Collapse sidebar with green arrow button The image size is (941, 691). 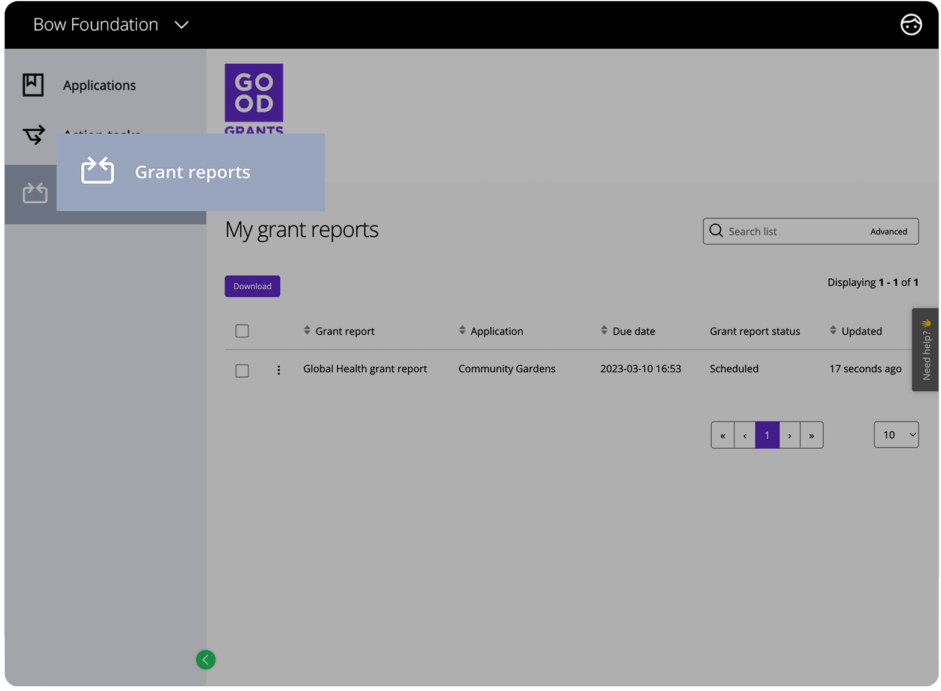click(206, 660)
